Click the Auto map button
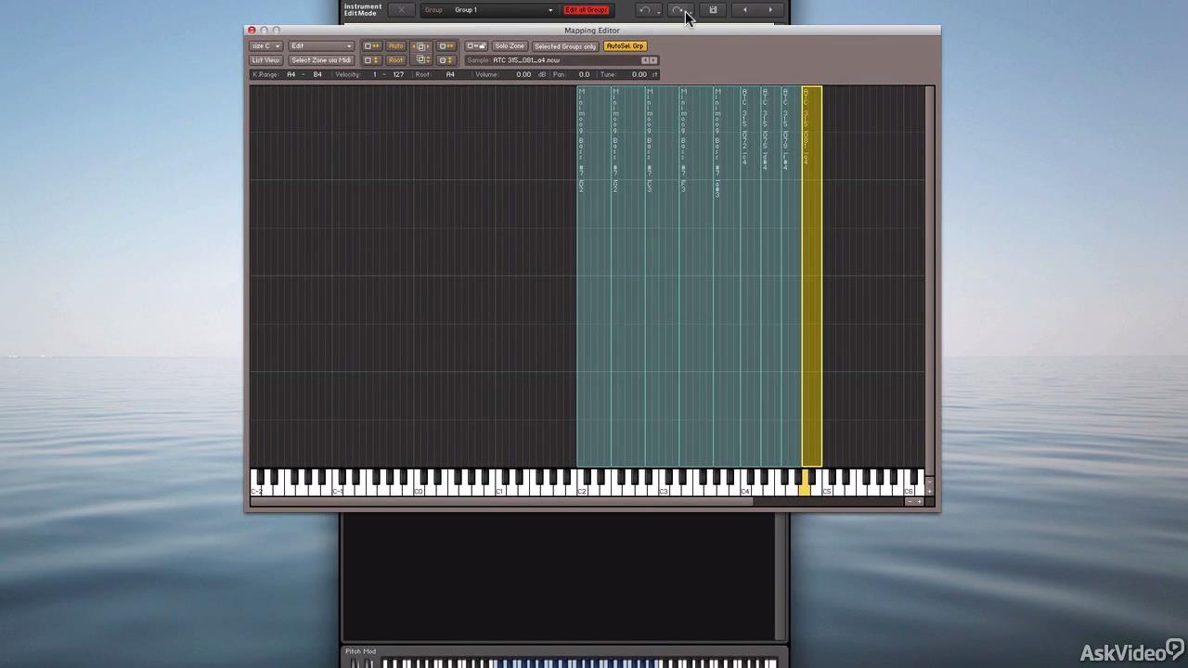The width and height of the screenshot is (1188, 668). point(395,46)
